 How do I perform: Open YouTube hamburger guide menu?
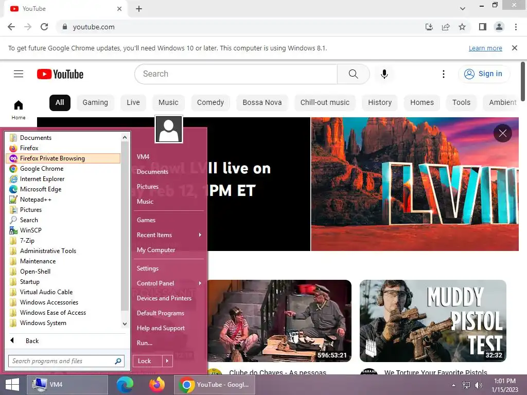[x=19, y=74]
